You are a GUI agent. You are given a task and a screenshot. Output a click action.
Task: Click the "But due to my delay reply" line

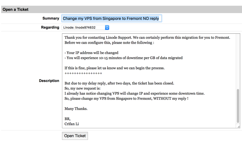pos(119,83)
